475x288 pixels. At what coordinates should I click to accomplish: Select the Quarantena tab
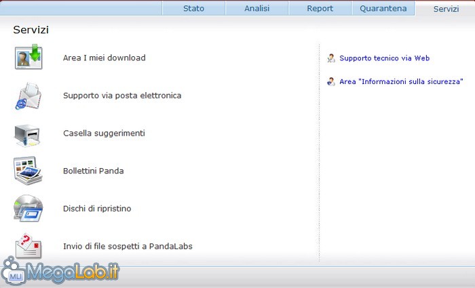click(383, 8)
